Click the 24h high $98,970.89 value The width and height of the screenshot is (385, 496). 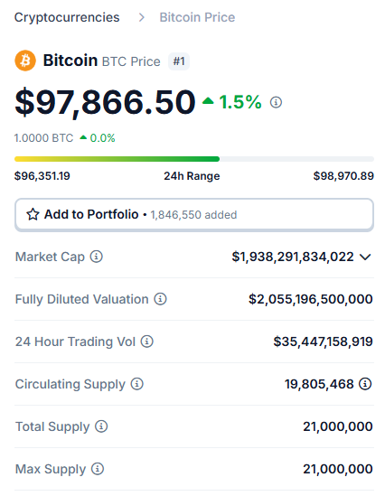tap(343, 176)
